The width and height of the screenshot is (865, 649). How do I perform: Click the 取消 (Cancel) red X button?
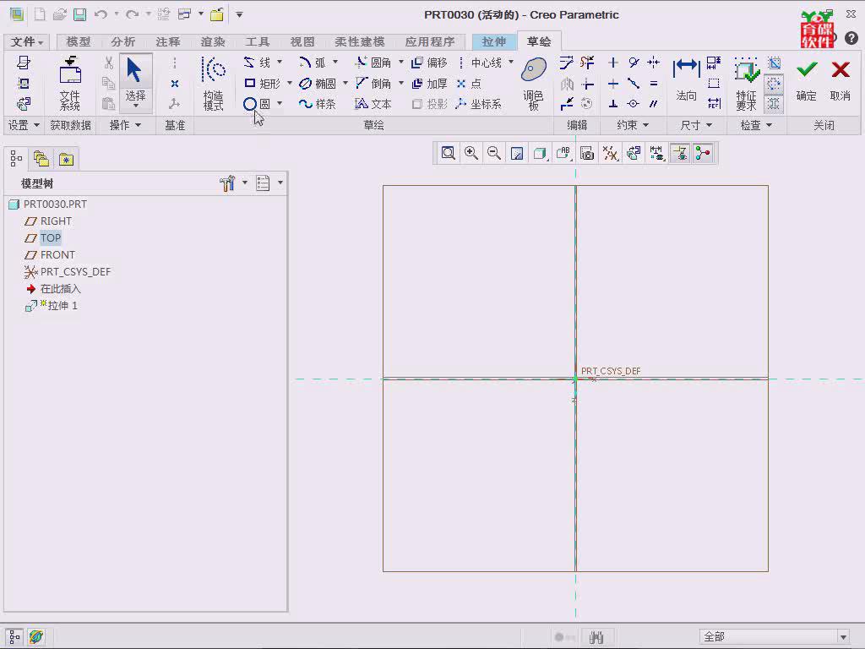[841, 80]
